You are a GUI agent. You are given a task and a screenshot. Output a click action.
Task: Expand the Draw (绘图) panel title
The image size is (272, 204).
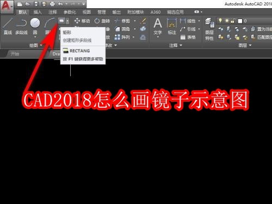(36, 45)
